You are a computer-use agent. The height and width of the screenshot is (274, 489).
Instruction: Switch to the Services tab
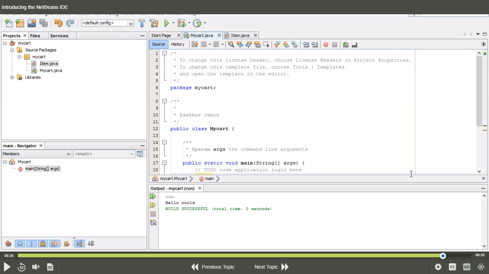point(59,36)
